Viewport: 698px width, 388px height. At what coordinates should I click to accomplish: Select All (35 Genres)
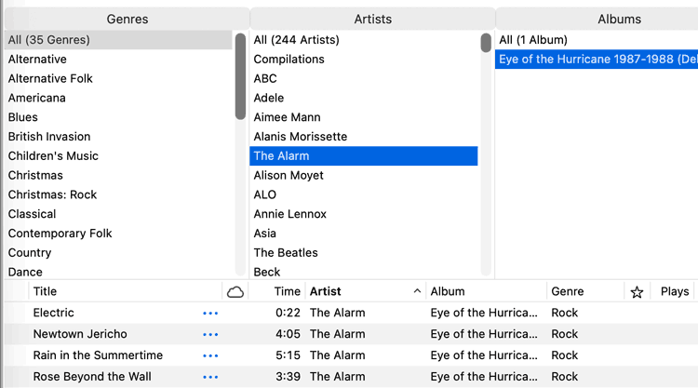[x=118, y=40]
